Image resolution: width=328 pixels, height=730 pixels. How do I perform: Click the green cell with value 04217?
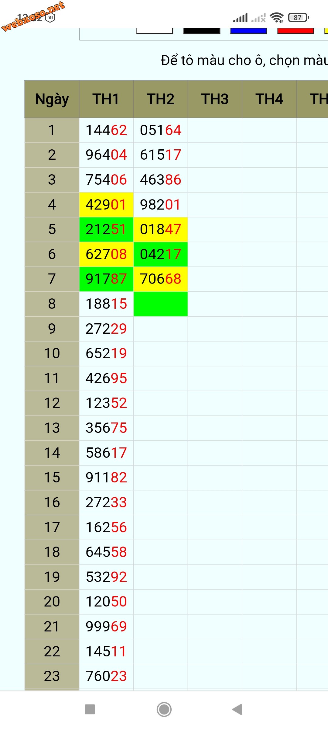(x=161, y=254)
